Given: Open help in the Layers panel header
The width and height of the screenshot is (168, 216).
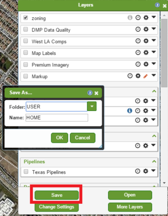Looking at the screenshot, I should (157, 5).
